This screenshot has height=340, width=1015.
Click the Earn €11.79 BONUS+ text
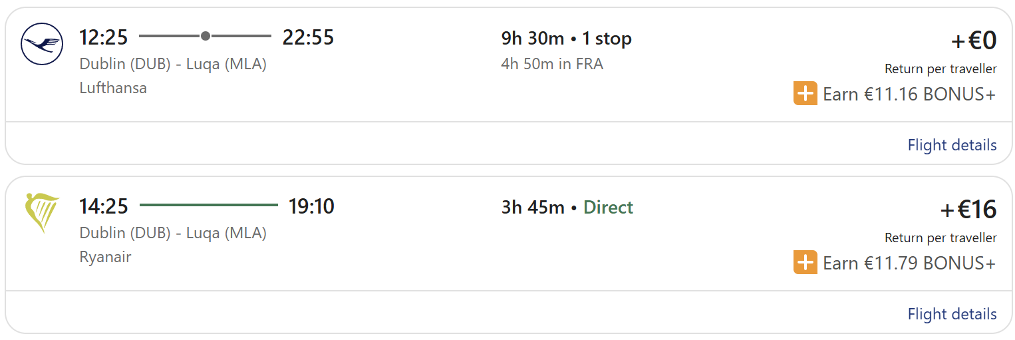pyautogui.click(x=909, y=263)
